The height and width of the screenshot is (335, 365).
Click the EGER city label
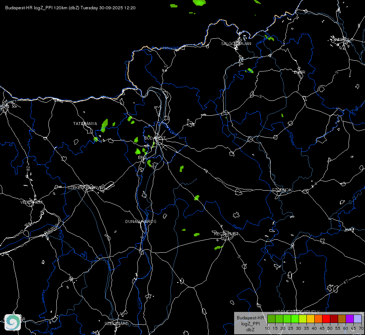(299, 72)
